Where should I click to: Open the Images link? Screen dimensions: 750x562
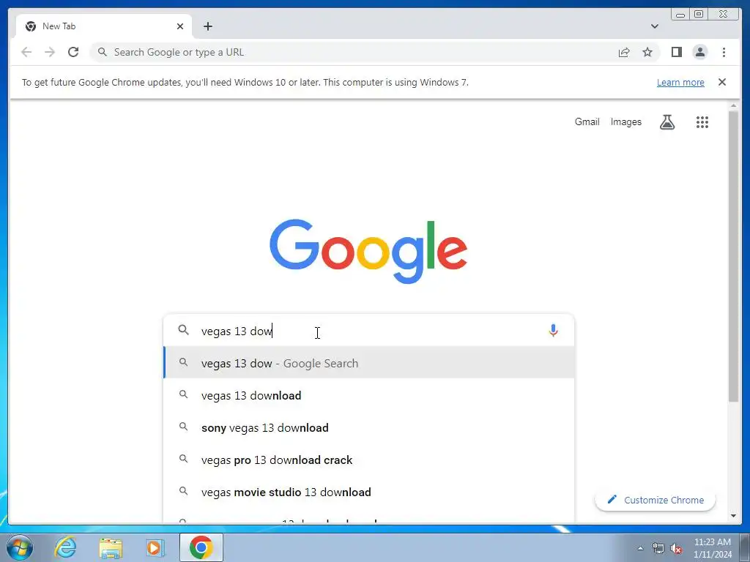(x=625, y=122)
